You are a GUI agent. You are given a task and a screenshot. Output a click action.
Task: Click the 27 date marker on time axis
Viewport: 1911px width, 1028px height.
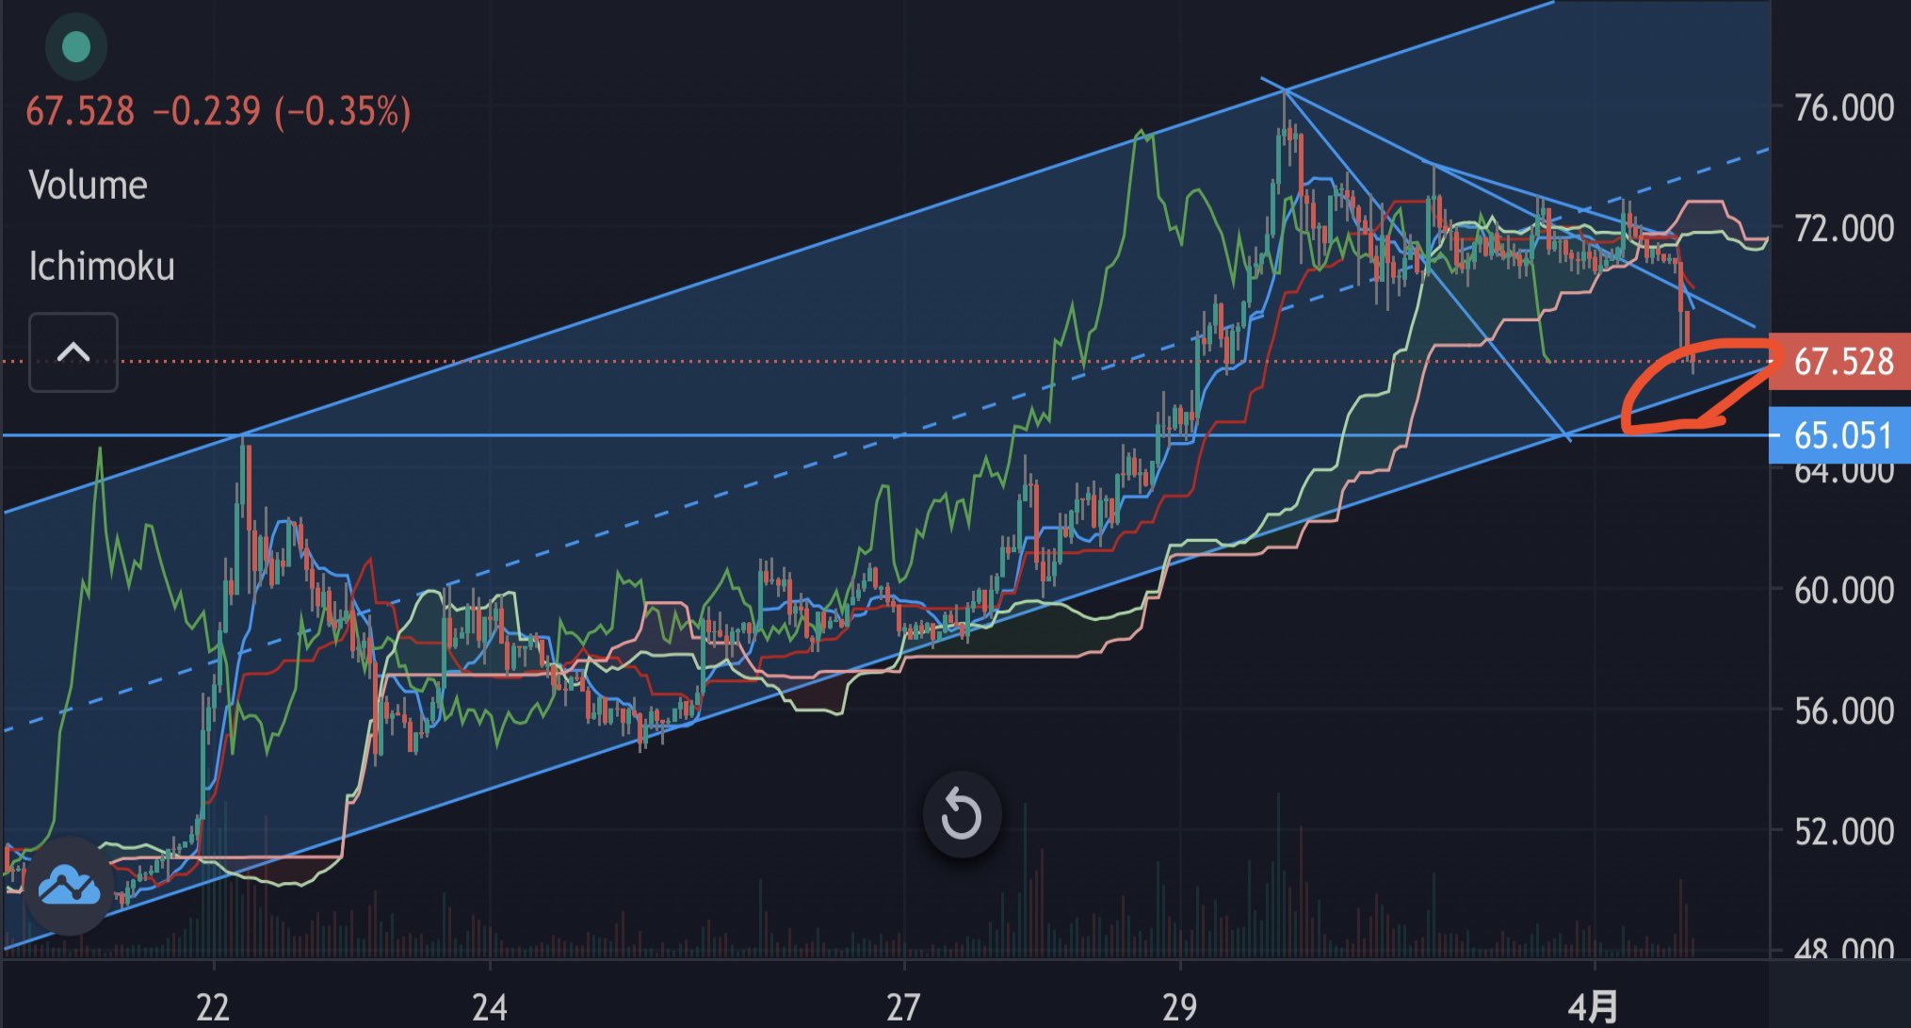tap(902, 1007)
